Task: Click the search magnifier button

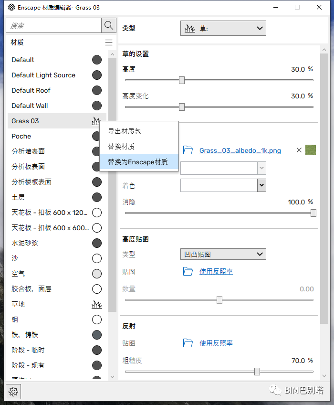Action: pyautogui.click(x=109, y=25)
